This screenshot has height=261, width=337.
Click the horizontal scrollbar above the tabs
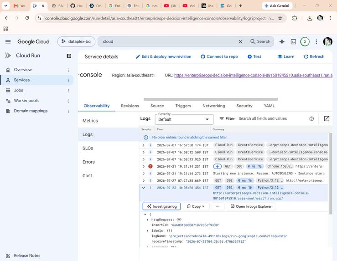tap(211, 99)
